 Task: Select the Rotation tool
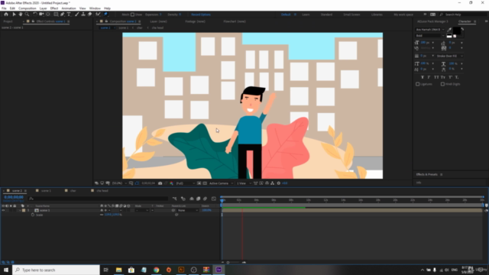coord(35,15)
